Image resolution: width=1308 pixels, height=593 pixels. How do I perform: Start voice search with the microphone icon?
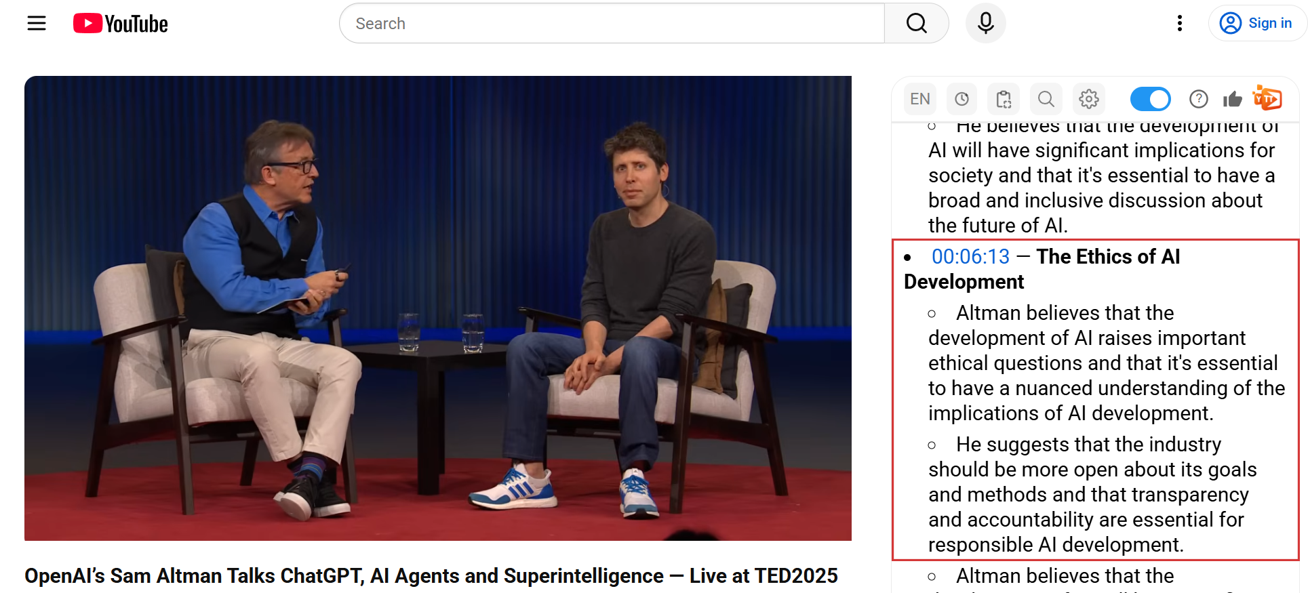(x=985, y=24)
